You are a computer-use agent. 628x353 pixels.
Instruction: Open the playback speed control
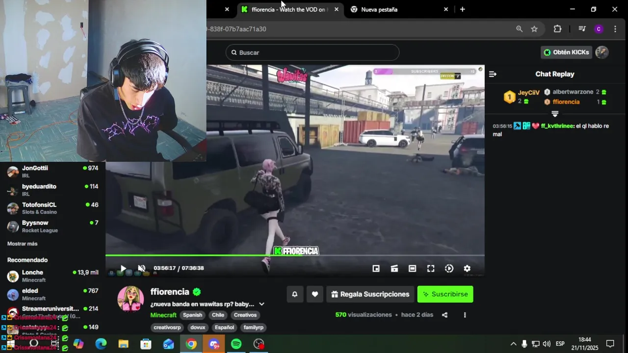pos(449,268)
